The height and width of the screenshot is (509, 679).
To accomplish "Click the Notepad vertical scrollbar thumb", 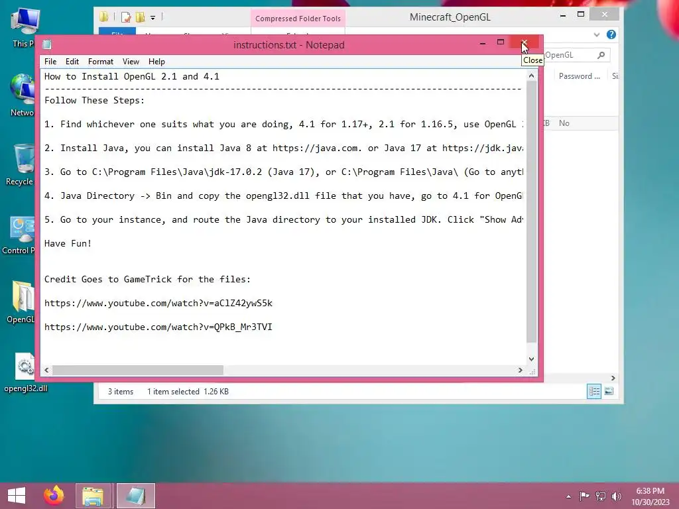I will click(531, 211).
